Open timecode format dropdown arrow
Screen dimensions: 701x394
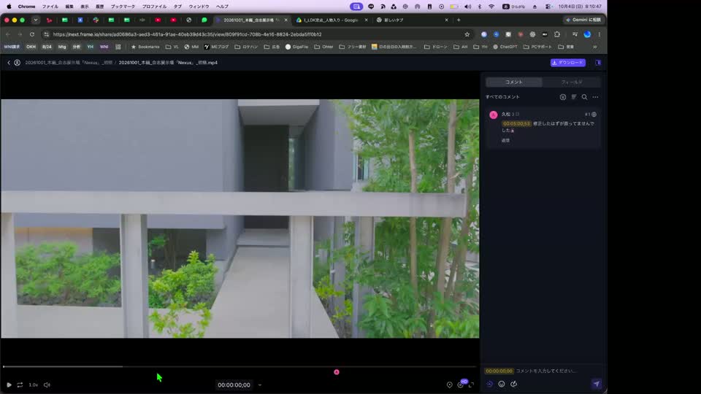pyautogui.click(x=260, y=385)
